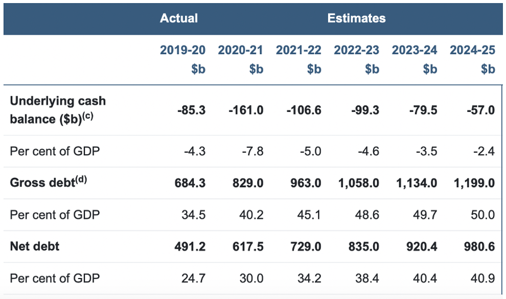Select the 2021-22 column heading

298,50
